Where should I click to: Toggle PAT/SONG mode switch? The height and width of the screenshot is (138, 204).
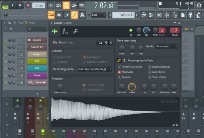pos(5,5)
